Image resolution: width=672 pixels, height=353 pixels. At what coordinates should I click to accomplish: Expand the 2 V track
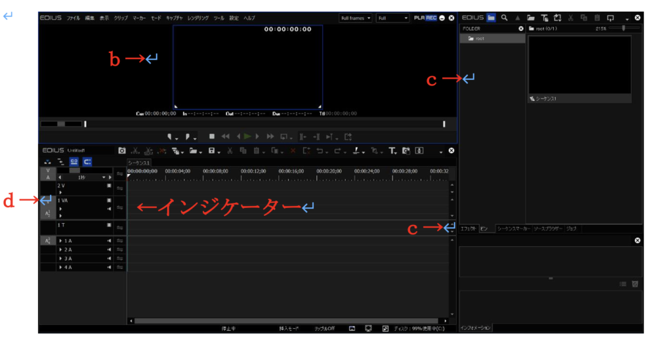(60, 192)
